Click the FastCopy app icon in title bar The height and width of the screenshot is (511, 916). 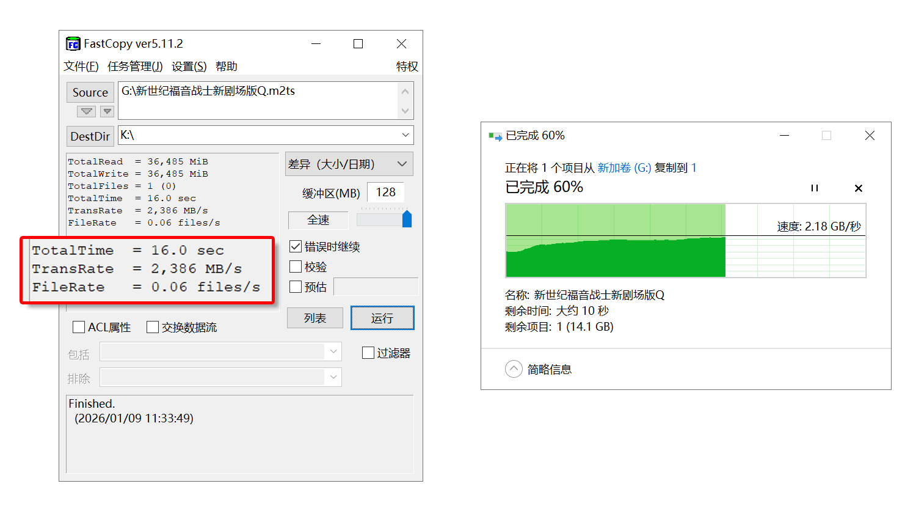(73, 44)
